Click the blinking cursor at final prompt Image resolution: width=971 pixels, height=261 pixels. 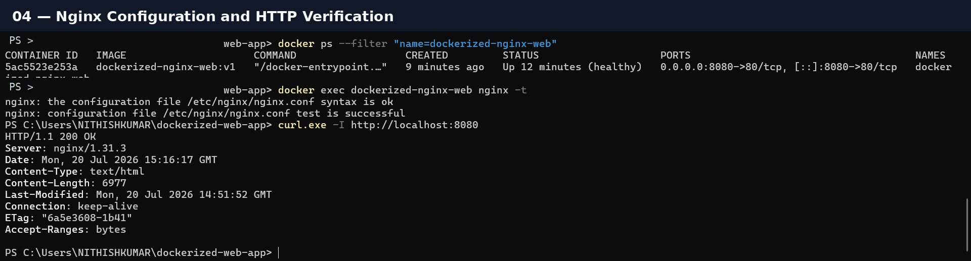point(279,252)
